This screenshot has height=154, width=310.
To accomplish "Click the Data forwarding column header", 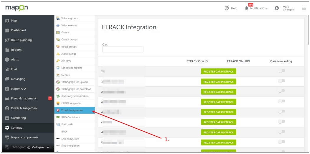I will pos(281,61).
